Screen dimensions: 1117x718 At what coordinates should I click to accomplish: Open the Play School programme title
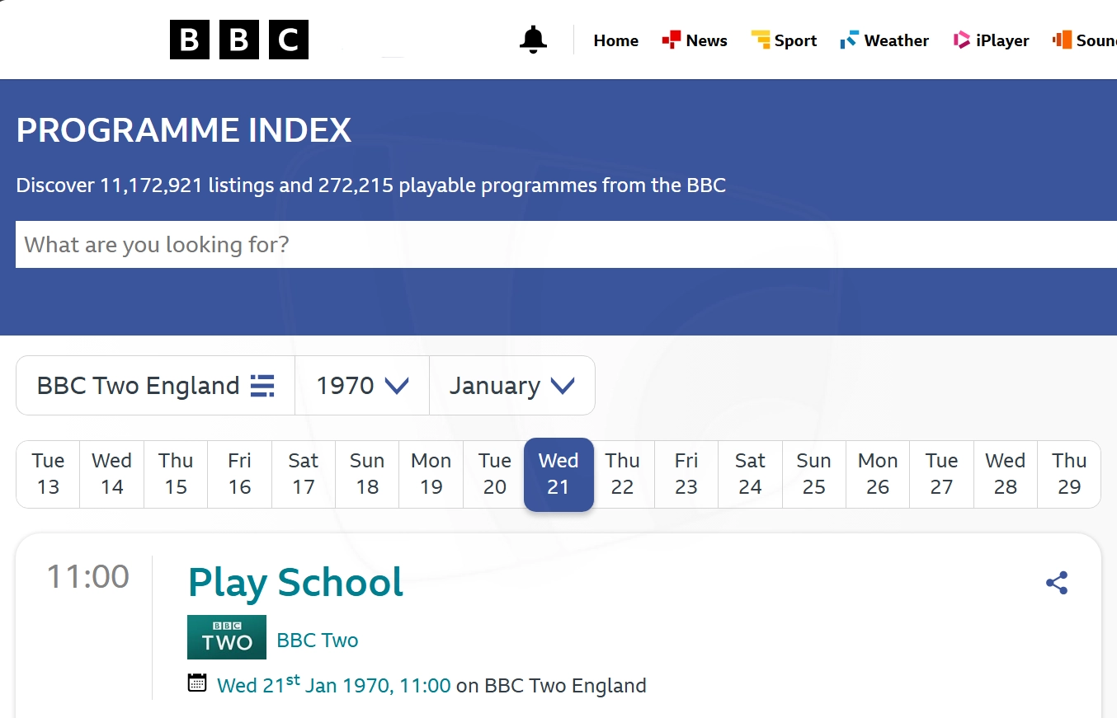(295, 582)
